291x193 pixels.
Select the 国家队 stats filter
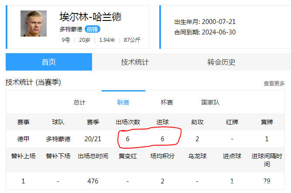(x=210, y=102)
